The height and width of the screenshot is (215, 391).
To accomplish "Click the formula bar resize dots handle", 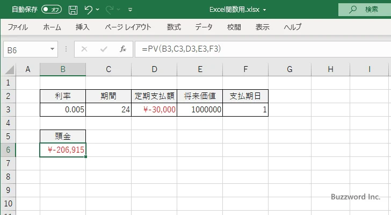I will [66, 49].
